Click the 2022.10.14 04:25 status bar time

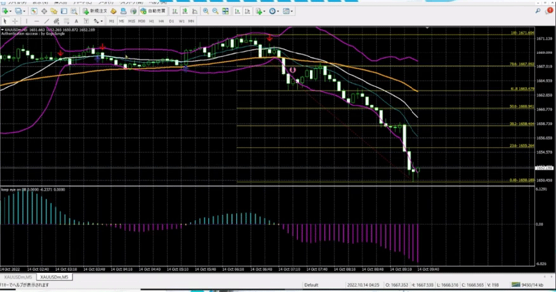point(363,285)
